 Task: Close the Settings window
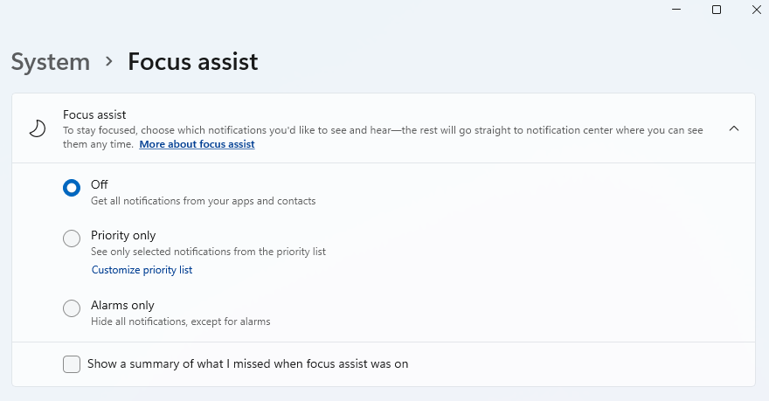click(756, 10)
